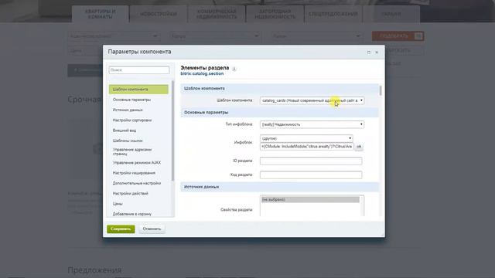Maximize the Параметры компонента dialog

coord(368,53)
